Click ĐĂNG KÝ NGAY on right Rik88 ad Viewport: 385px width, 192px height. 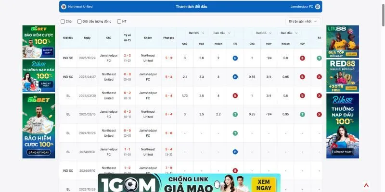(343, 152)
